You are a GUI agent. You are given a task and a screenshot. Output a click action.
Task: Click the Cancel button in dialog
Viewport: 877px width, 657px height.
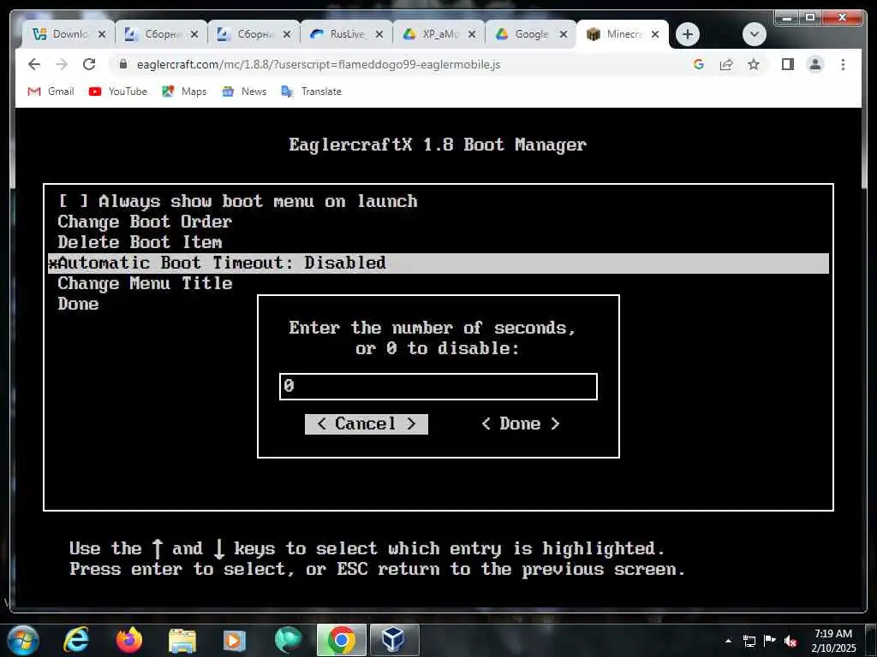click(x=367, y=424)
